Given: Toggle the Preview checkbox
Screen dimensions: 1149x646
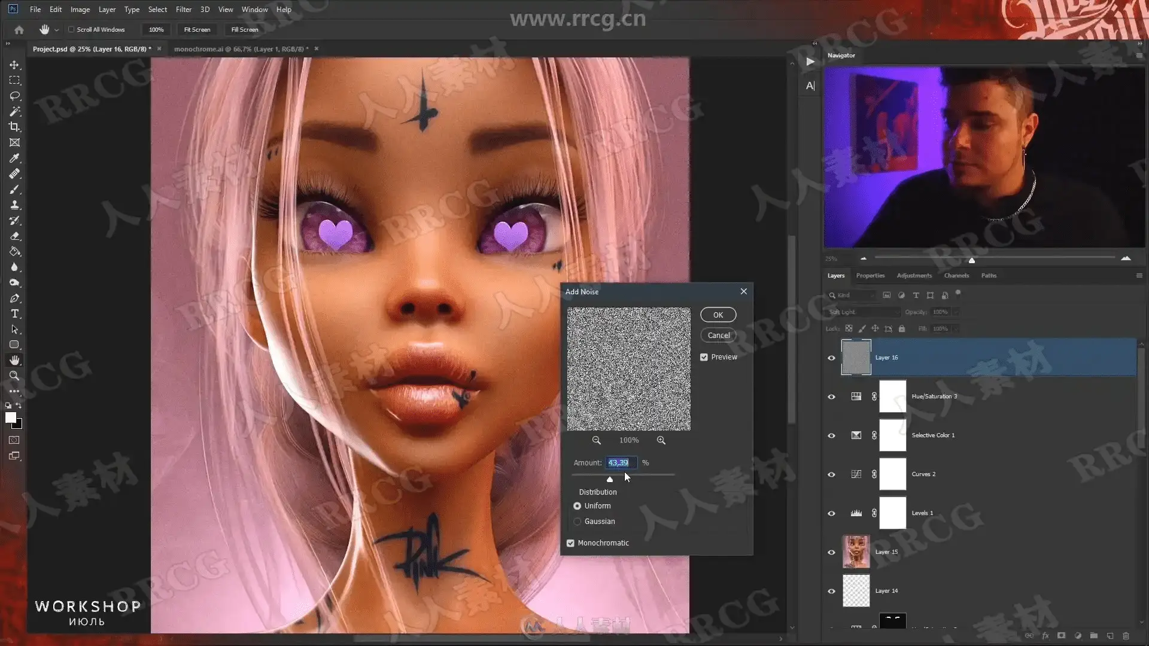Looking at the screenshot, I should (x=704, y=357).
